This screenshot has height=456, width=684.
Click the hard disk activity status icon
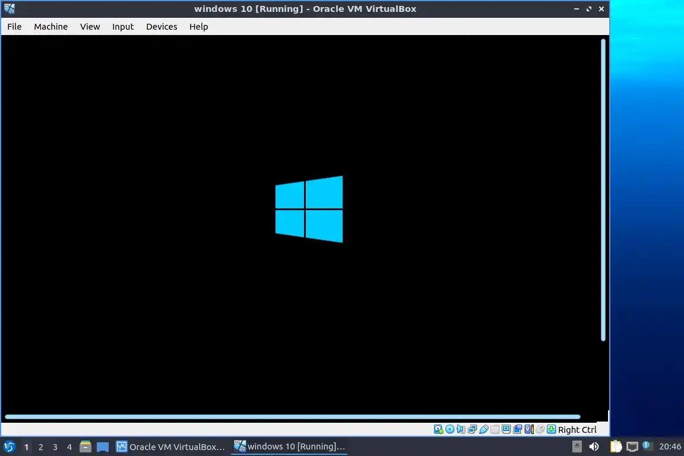click(x=438, y=429)
